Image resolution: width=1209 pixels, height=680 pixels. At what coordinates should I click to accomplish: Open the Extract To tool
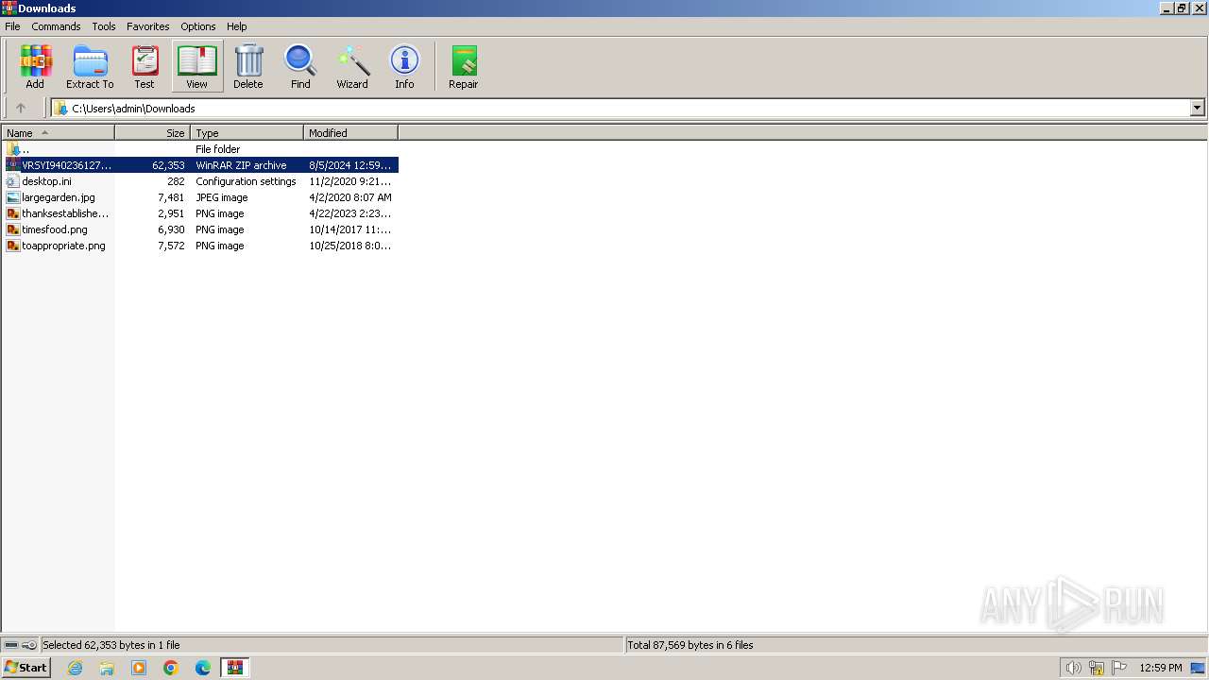click(x=90, y=66)
